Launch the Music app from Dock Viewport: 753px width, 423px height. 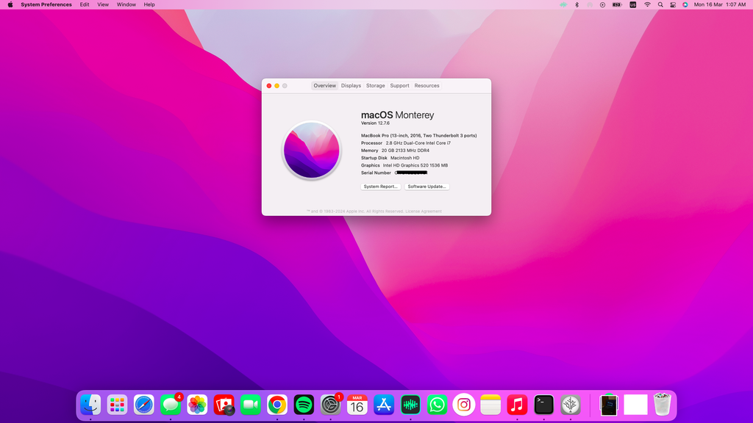[517, 405]
